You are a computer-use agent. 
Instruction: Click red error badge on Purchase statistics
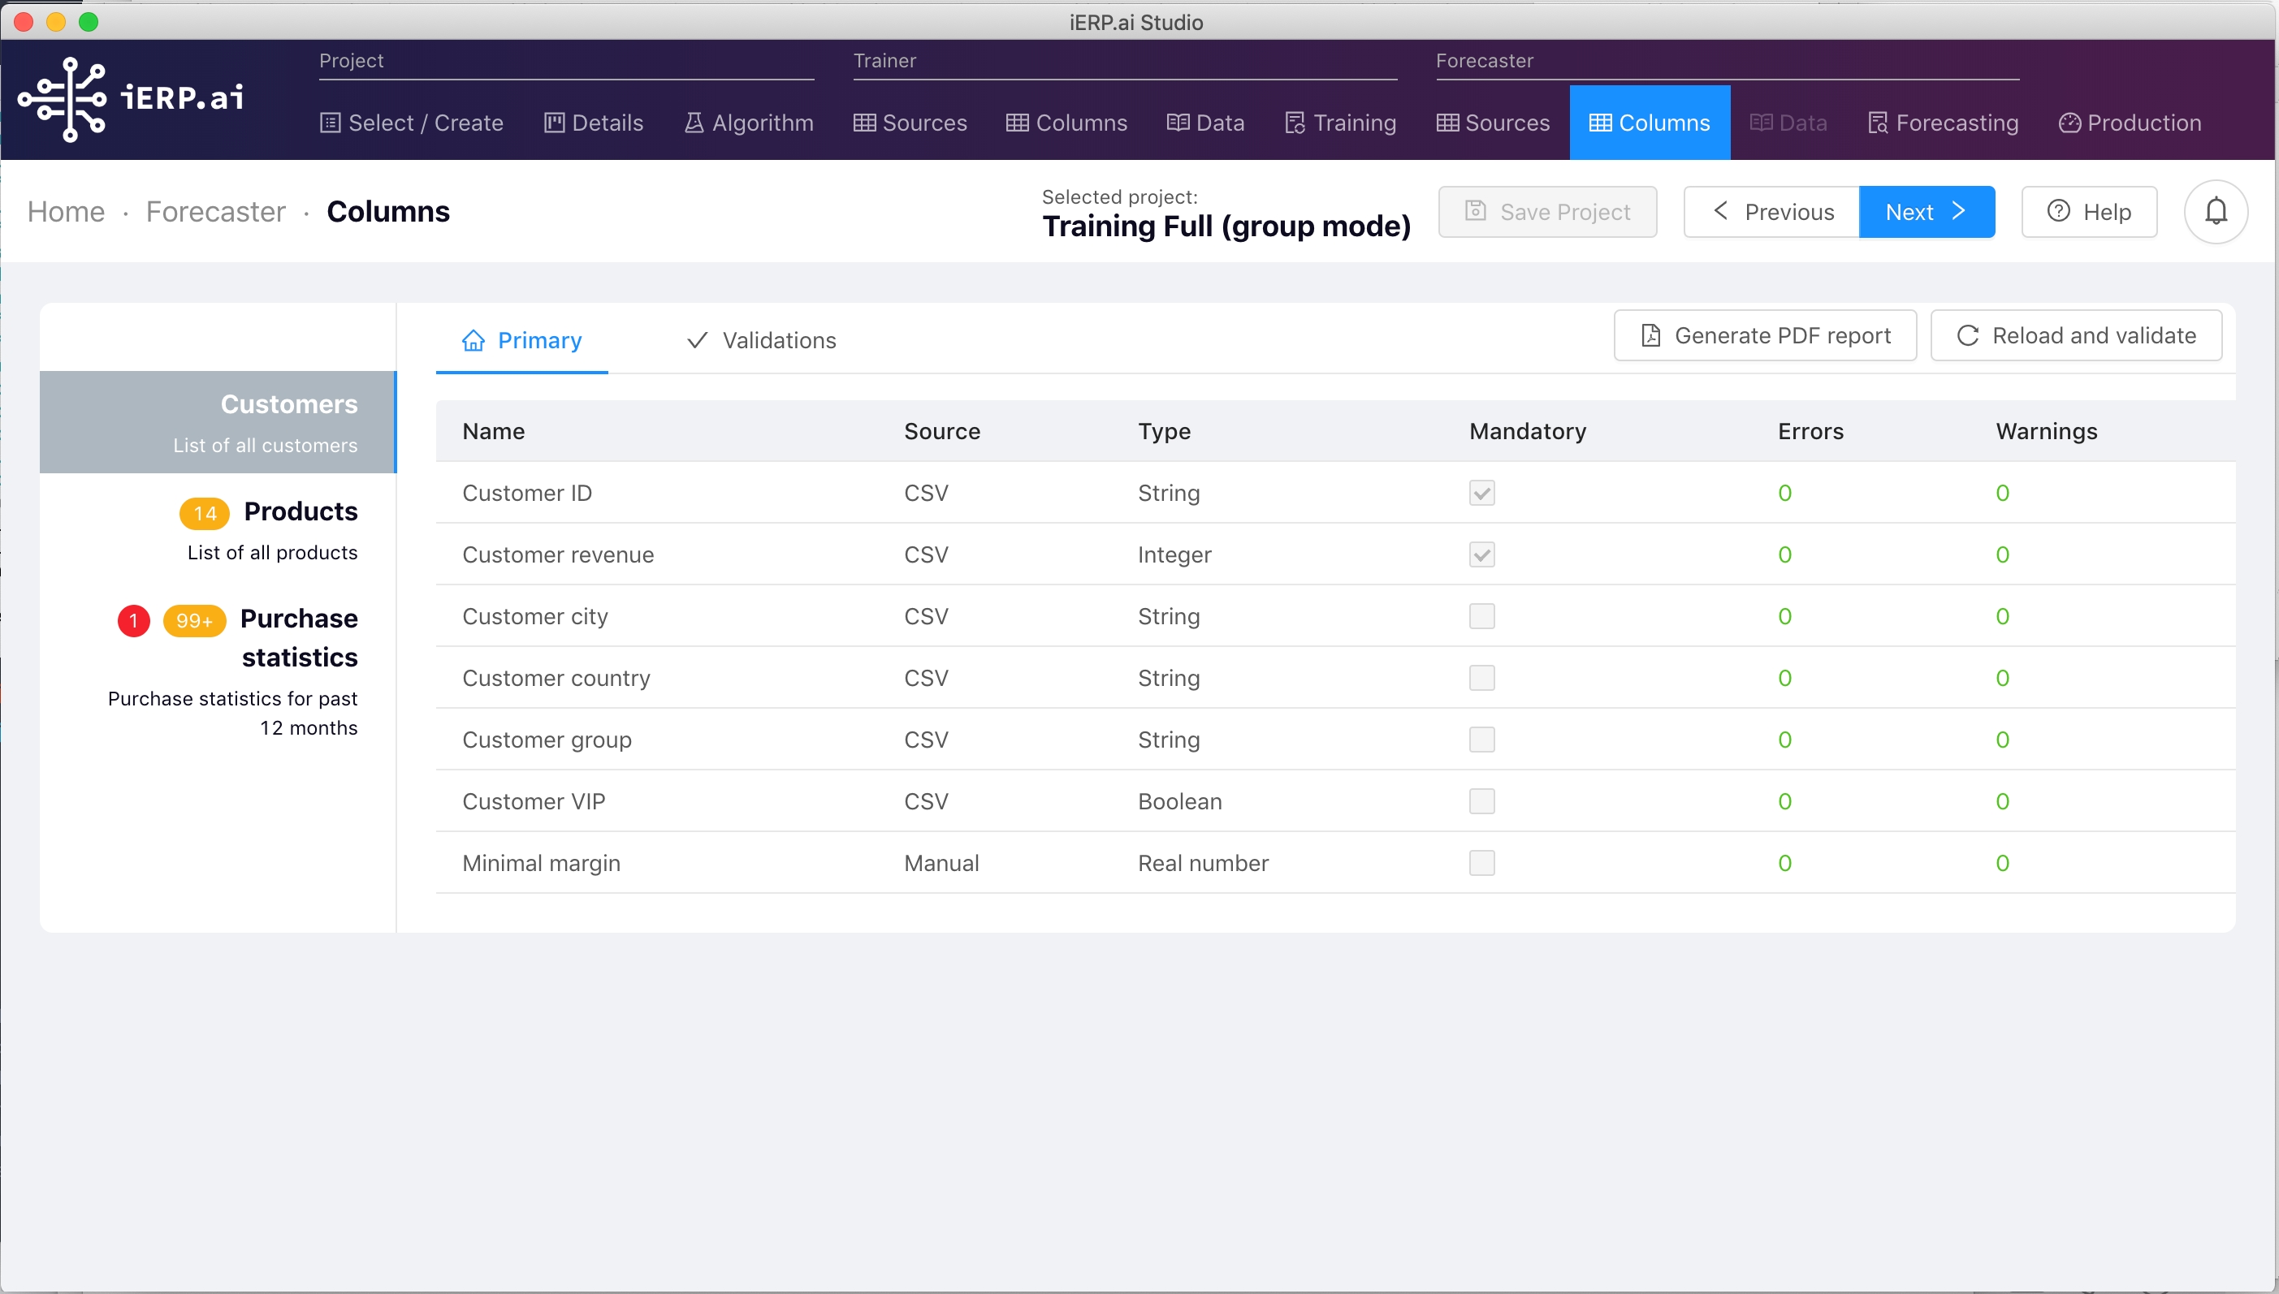click(133, 620)
